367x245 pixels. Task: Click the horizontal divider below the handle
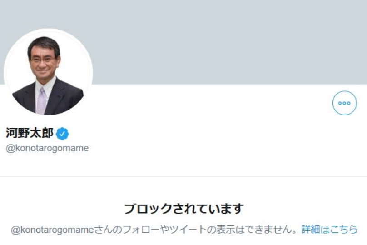tap(183, 176)
